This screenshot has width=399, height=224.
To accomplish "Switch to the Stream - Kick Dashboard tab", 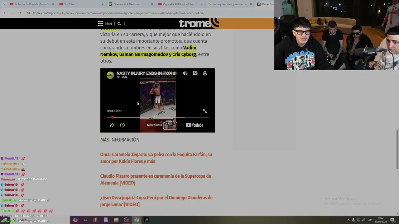I will pyautogui.click(x=130, y=4).
